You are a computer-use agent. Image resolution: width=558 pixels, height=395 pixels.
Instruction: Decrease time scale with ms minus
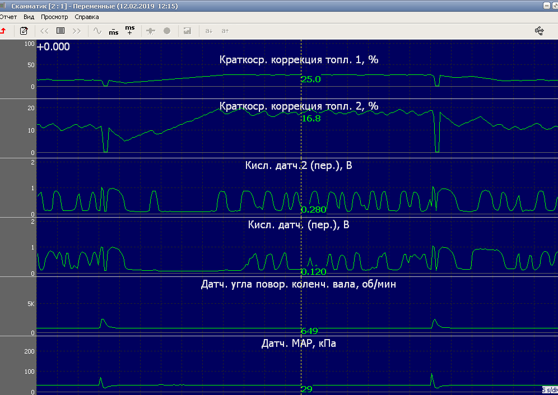coord(114,31)
